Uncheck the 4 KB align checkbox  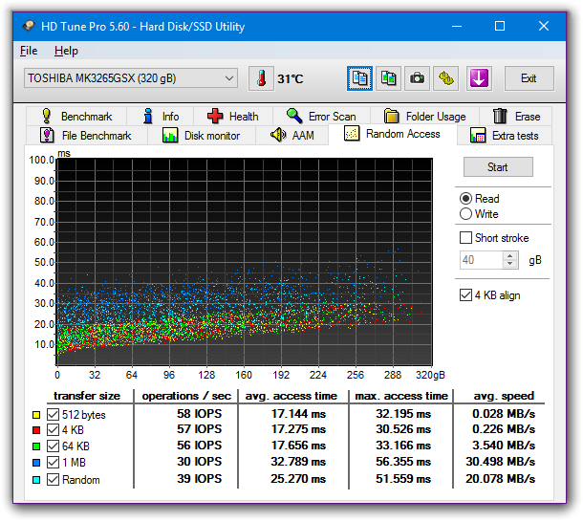point(466,295)
